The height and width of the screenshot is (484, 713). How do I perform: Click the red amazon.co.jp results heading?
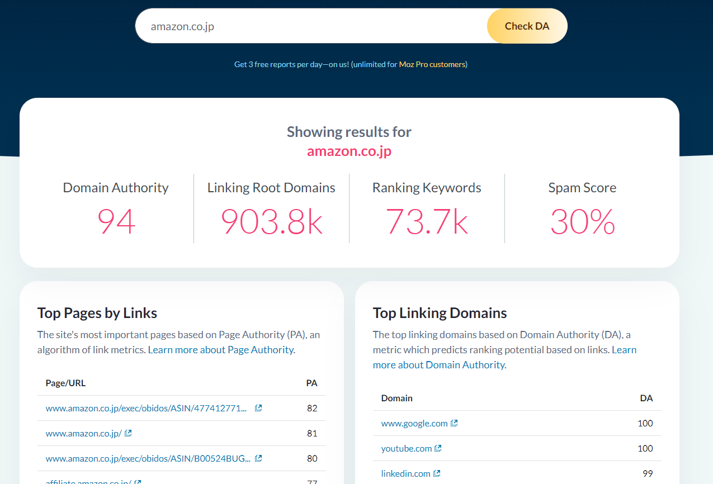(349, 151)
